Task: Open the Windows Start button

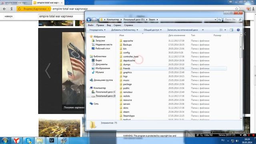Action: pyautogui.click(x=5, y=140)
